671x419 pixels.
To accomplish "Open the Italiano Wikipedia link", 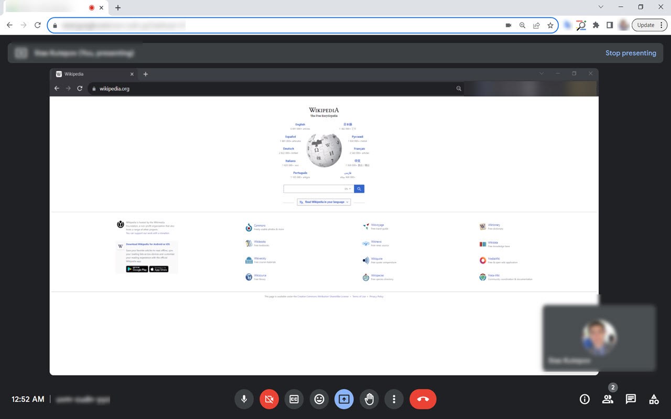I will pyautogui.click(x=290, y=161).
